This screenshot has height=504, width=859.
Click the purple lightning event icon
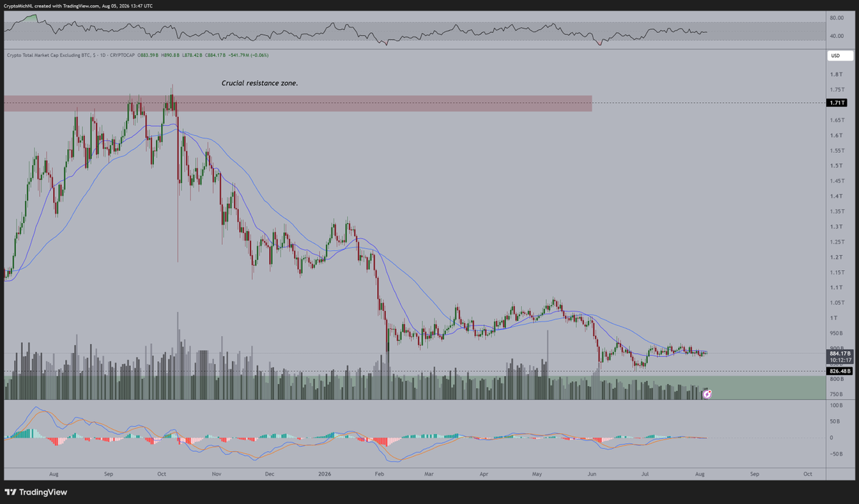point(706,393)
